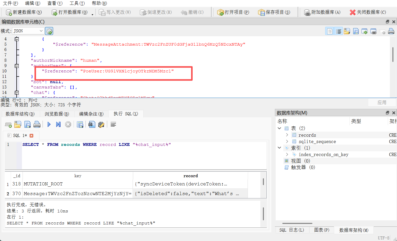This screenshot has width=397, height=241.
Task: Close the SQL 1* tab with red X
Action: tap(31, 136)
